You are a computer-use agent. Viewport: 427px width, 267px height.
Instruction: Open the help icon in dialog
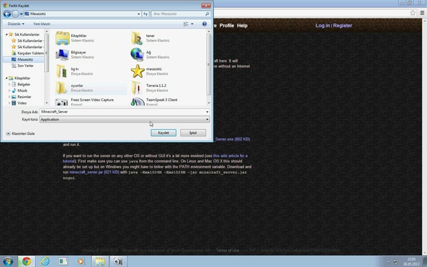pyautogui.click(x=205, y=24)
